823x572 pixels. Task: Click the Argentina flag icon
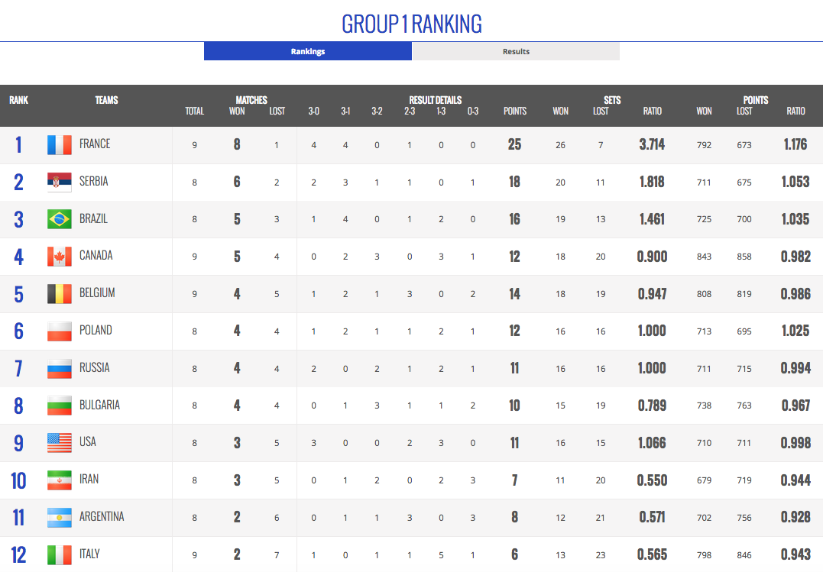coord(59,517)
